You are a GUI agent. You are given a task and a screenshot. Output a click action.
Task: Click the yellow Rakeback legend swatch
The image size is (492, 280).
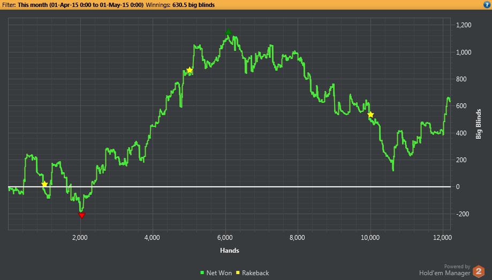coord(238,273)
